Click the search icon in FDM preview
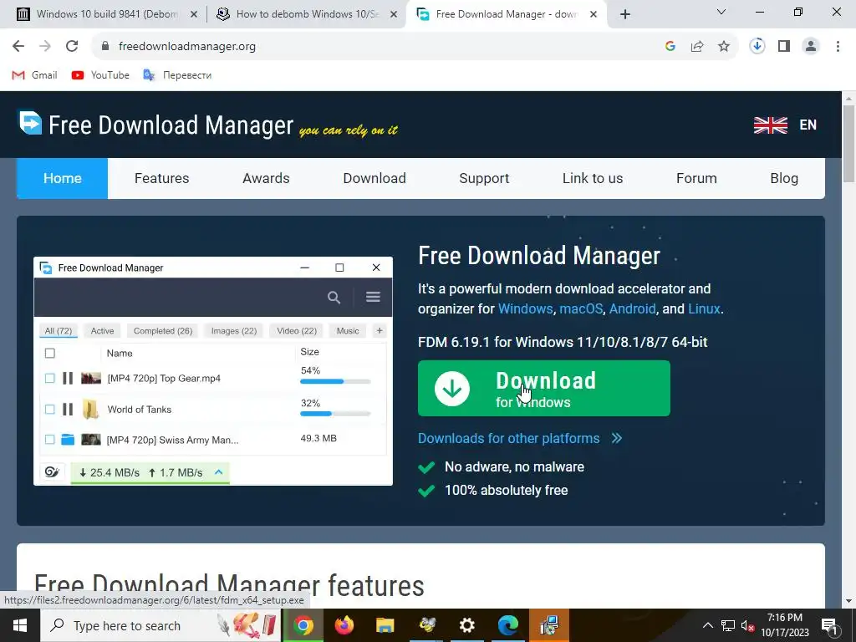856x642 pixels. click(334, 298)
